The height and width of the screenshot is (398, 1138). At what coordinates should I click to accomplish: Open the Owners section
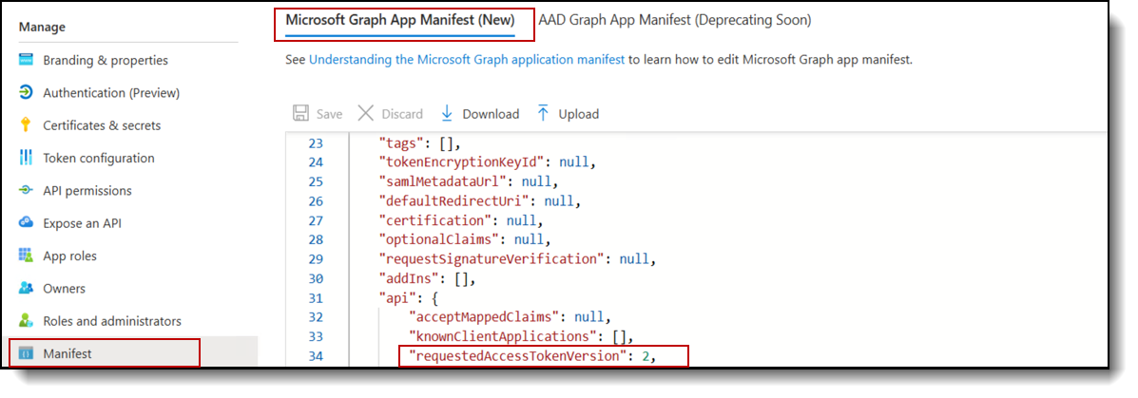click(x=64, y=289)
